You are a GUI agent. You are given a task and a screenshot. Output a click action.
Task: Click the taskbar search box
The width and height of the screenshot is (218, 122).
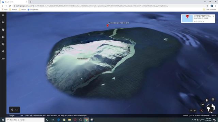(x=25, y=120)
